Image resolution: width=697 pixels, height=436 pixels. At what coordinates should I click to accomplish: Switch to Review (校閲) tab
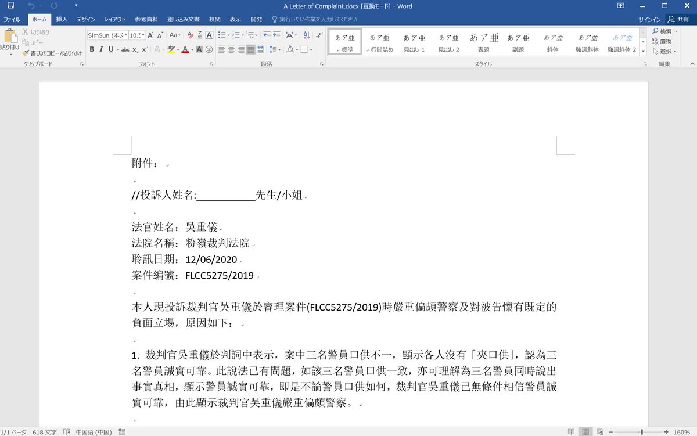tap(215, 19)
